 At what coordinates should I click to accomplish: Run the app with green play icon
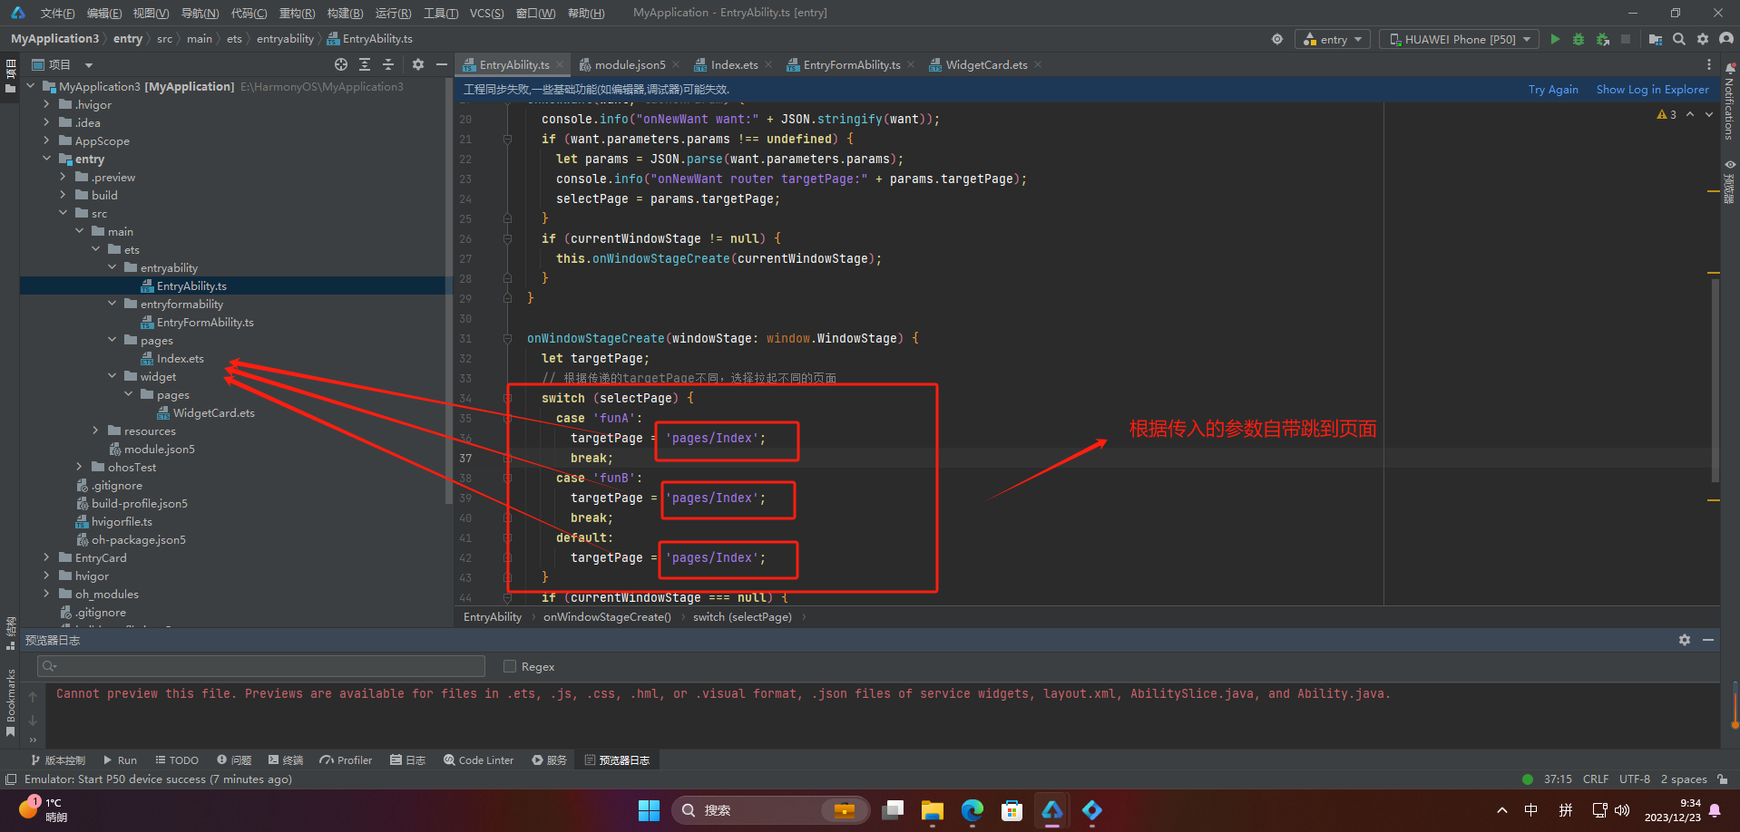pos(1555,39)
